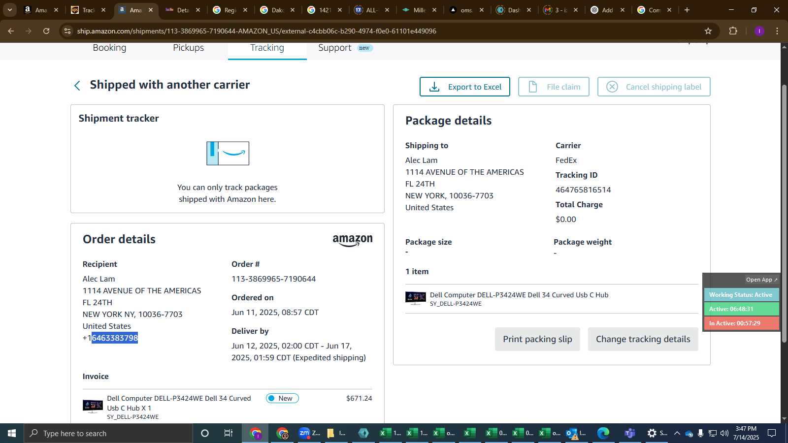This screenshot has height=443, width=788.
Task: Open the Chrome three-dot menu
Action: (777, 31)
